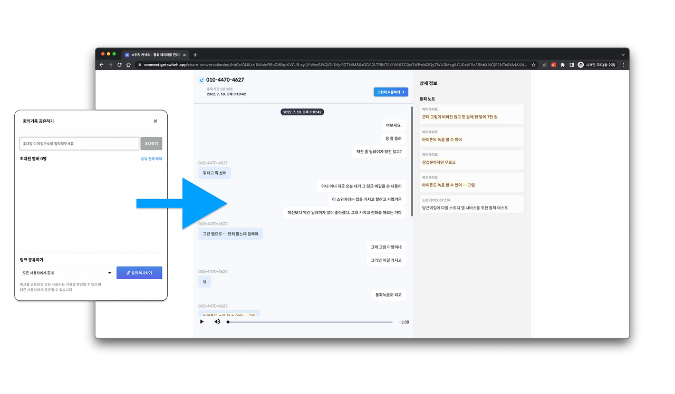Open the browser home page button
The image size is (675, 394).
(x=128, y=65)
